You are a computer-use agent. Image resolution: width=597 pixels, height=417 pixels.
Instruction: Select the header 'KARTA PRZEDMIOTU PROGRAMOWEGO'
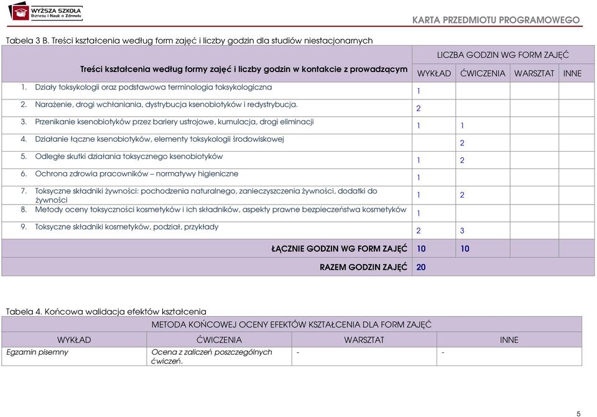(x=496, y=20)
